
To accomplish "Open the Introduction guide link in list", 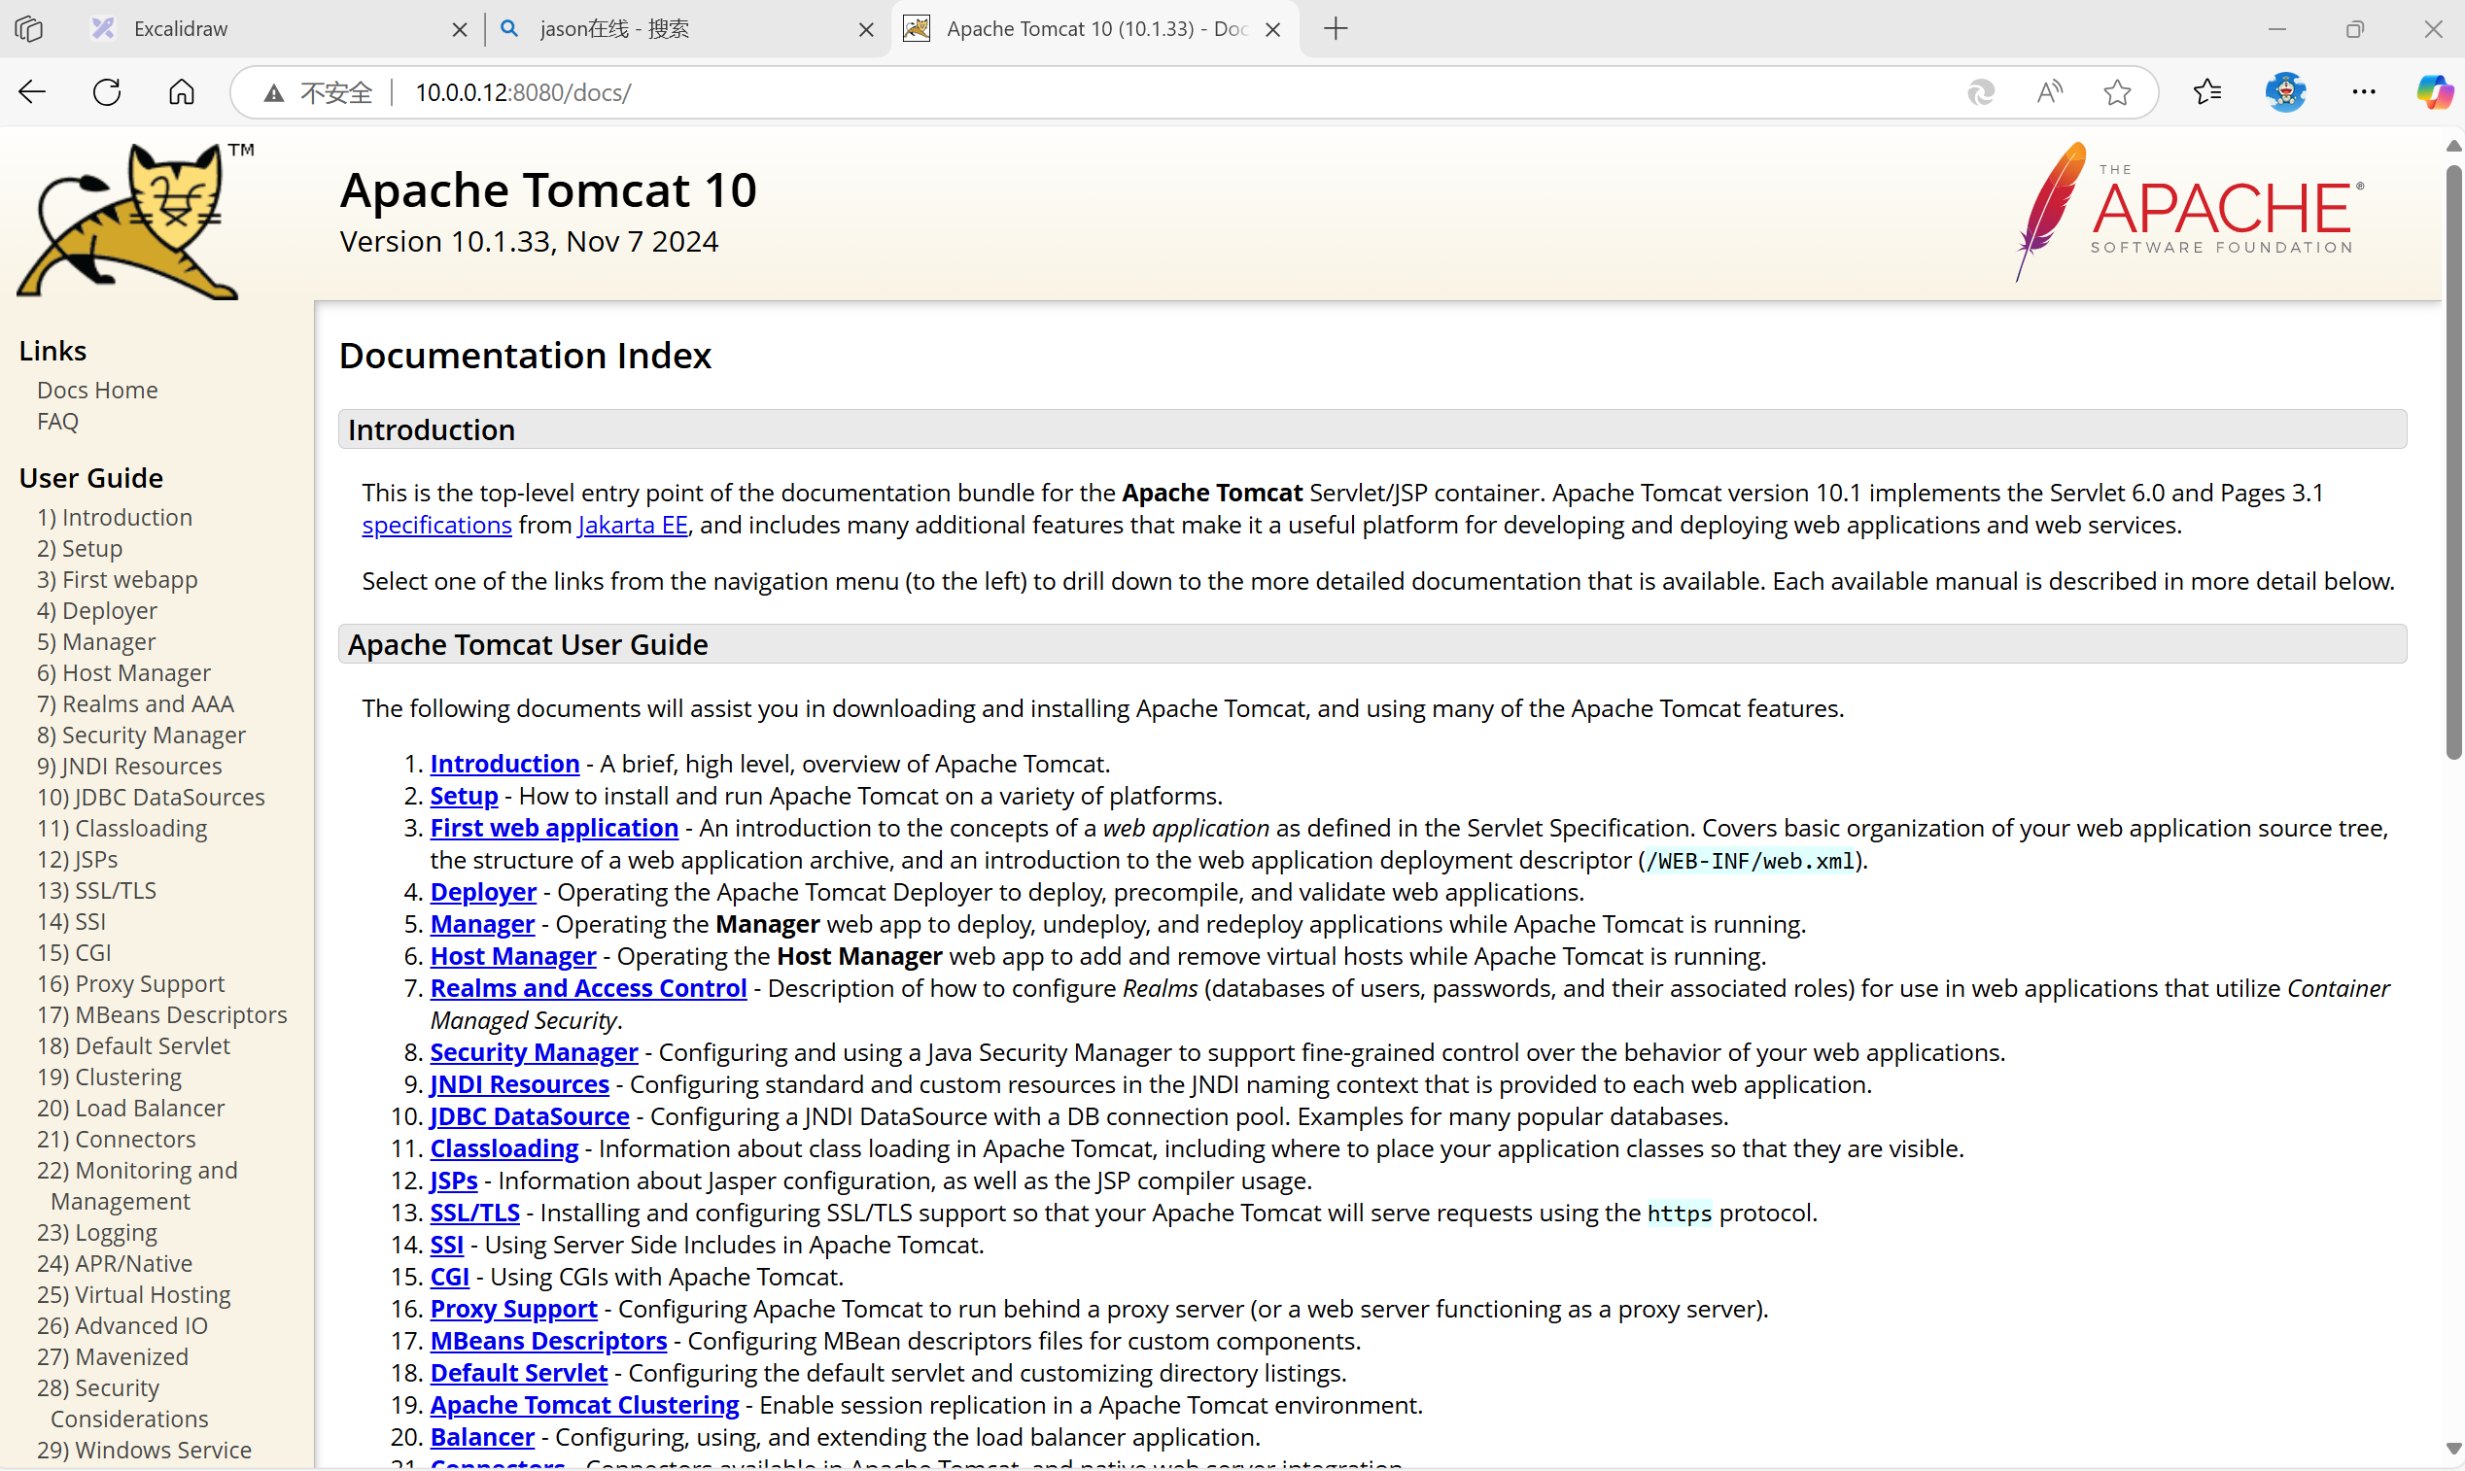I will tap(504, 765).
